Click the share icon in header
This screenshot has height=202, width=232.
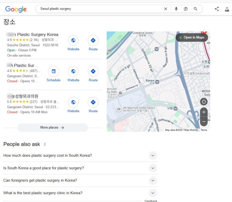pos(217,9)
